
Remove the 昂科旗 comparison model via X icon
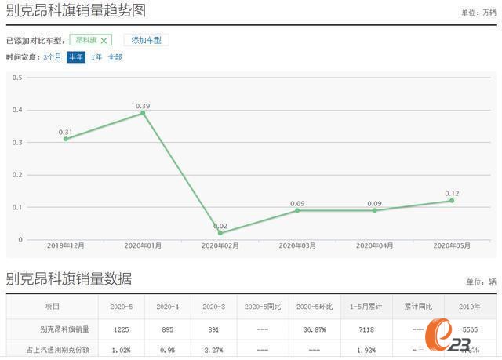(x=104, y=41)
